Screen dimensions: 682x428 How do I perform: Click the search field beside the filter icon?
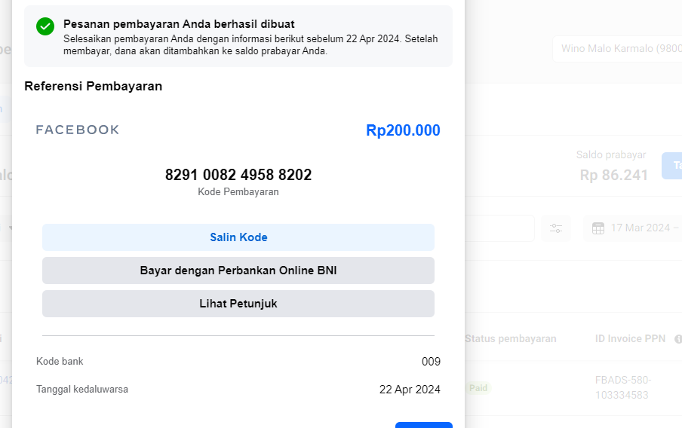coord(499,228)
